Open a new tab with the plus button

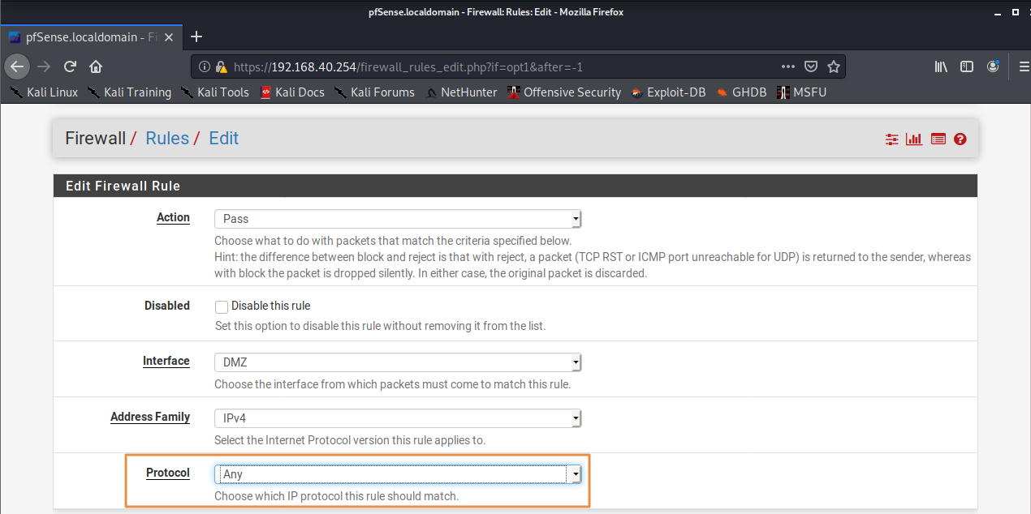(x=196, y=36)
